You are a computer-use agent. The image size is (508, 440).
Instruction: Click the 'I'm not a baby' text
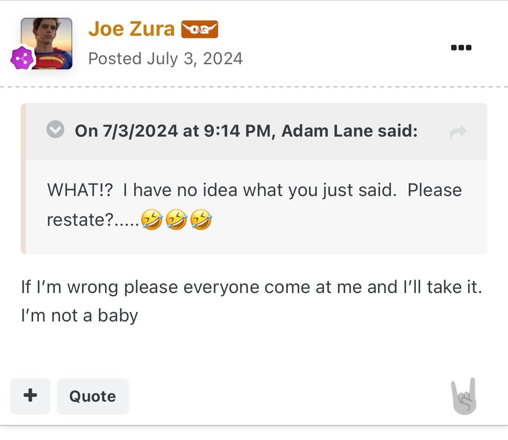(x=79, y=316)
